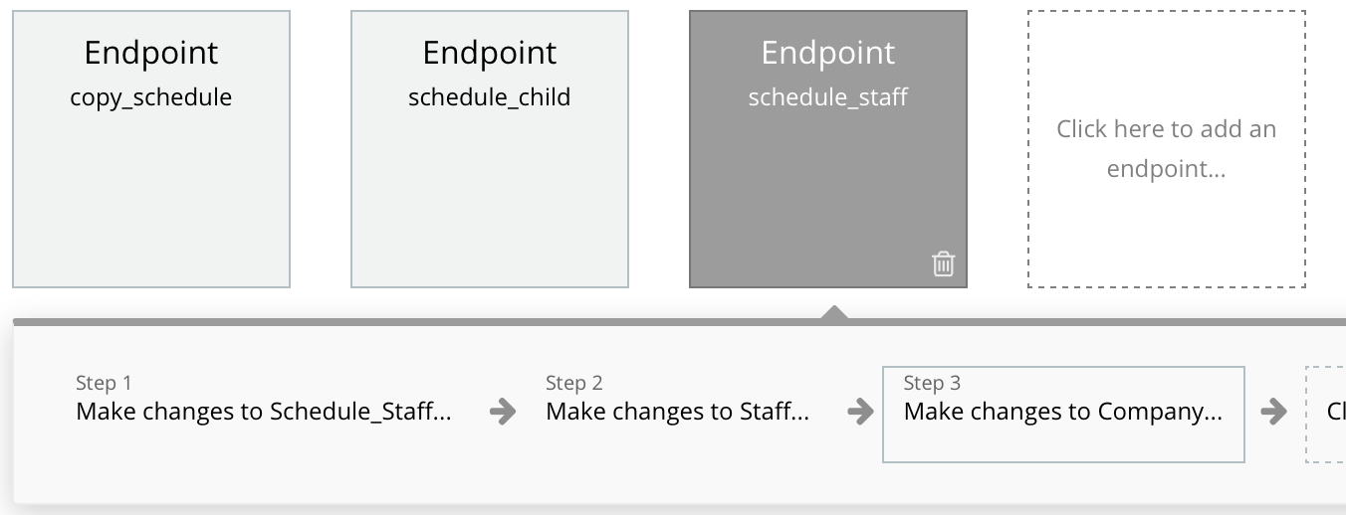
Task: Click the Endpoint heading above schedule_child
Action: [490, 53]
